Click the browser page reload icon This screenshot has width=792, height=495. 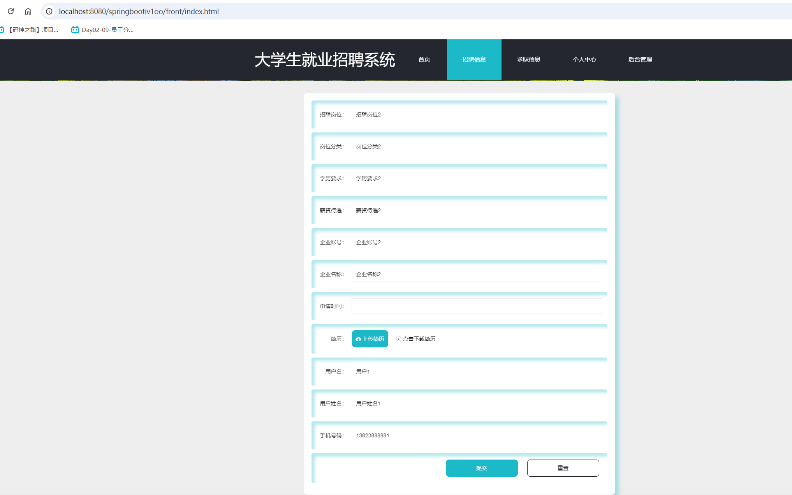(x=11, y=11)
